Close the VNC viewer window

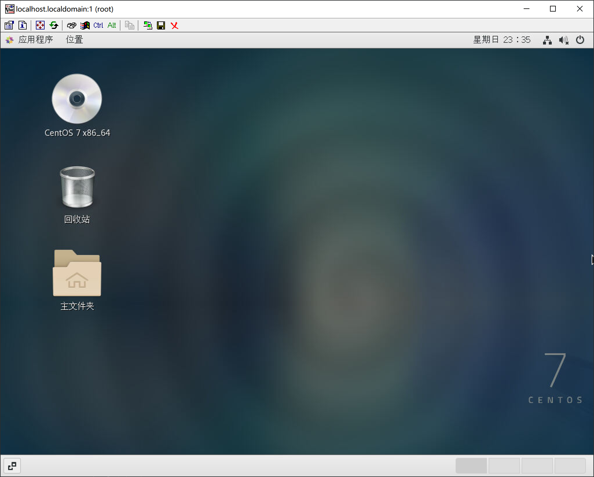[580, 9]
